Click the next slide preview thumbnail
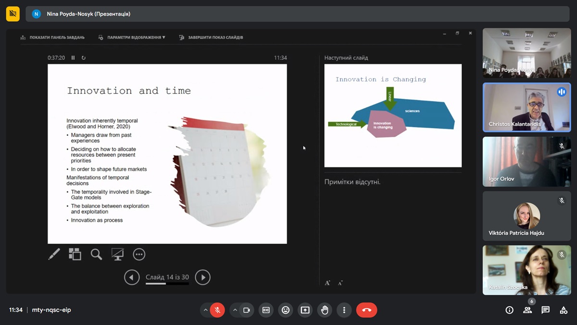577x325 pixels. coord(393,116)
